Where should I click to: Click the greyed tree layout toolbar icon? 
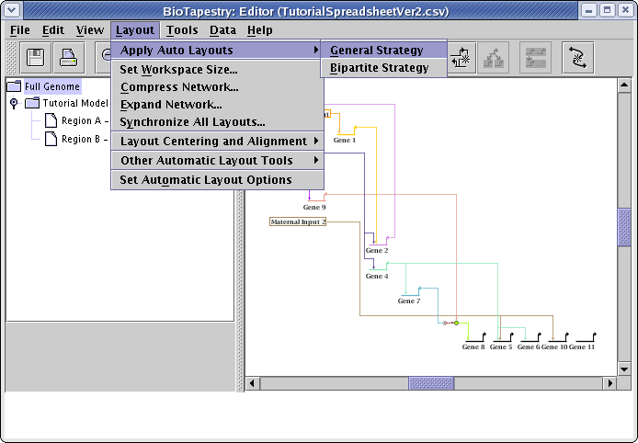pyautogui.click(x=496, y=58)
